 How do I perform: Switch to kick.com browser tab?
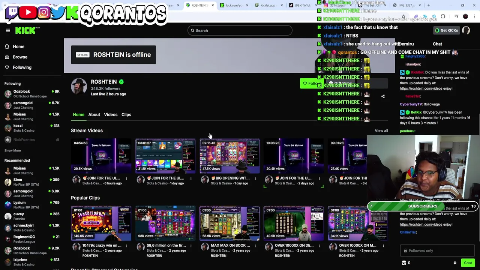[234, 5]
